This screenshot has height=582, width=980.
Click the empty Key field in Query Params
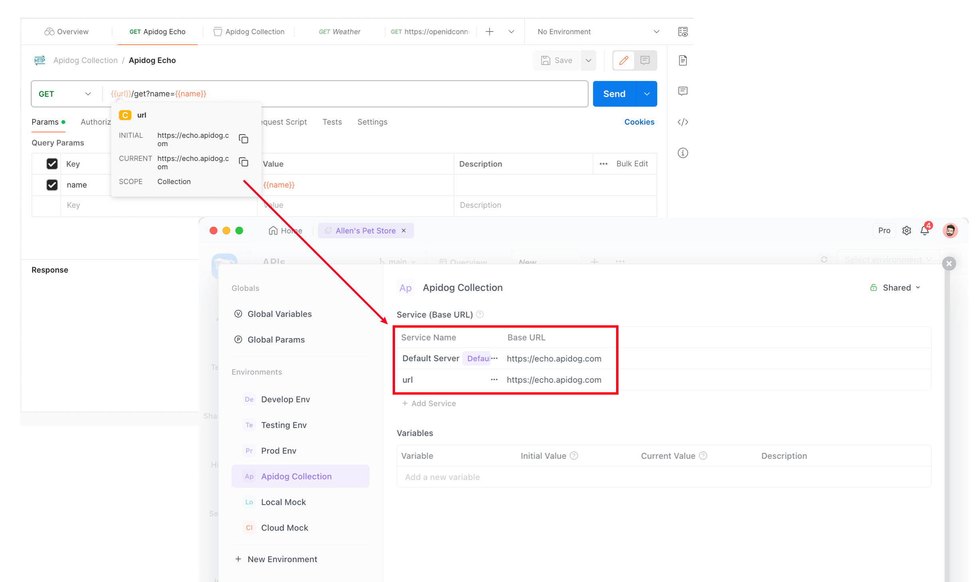click(x=158, y=205)
